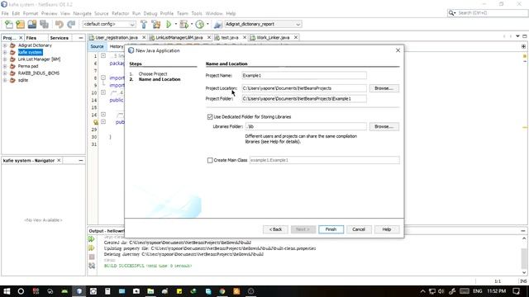529x297 pixels.
Task: Click the Project Location input field
Action: (x=304, y=88)
